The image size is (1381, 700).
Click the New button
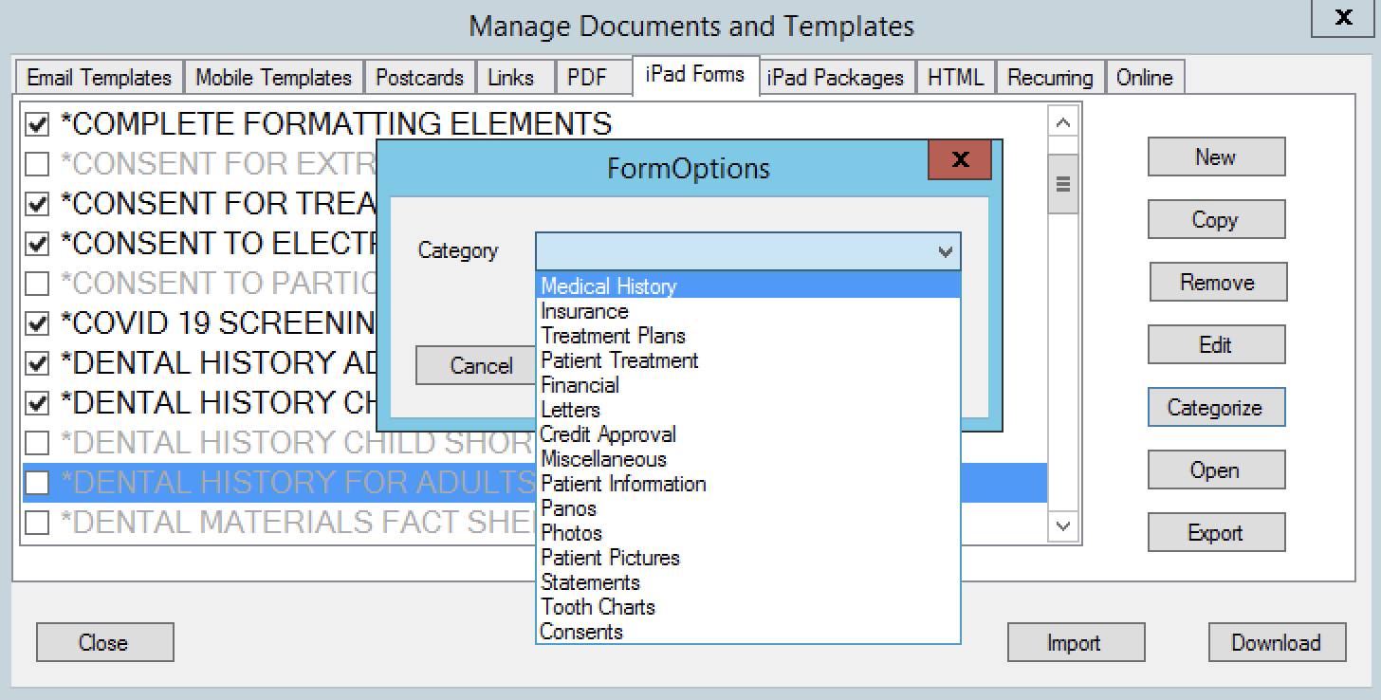[x=1216, y=157]
